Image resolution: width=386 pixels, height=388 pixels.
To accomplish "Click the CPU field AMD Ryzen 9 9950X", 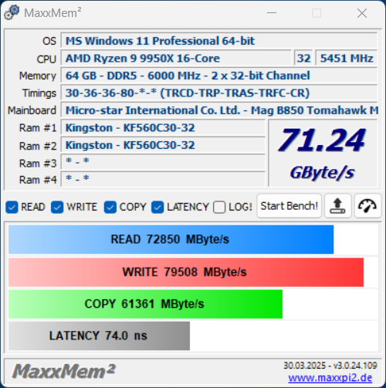I will [x=176, y=59].
